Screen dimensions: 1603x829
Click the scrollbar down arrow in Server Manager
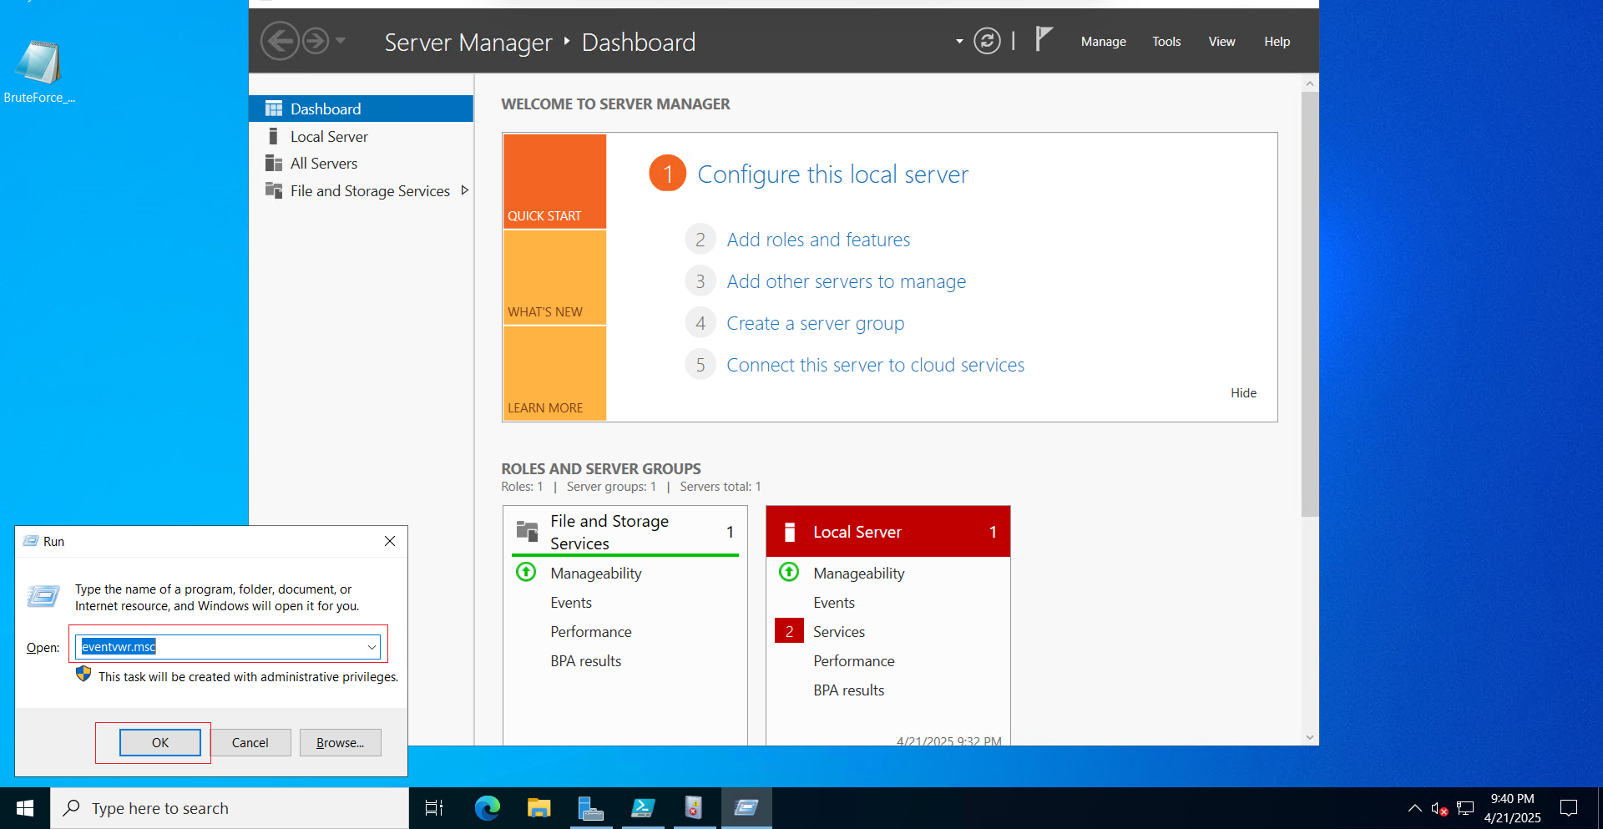pos(1309,737)
